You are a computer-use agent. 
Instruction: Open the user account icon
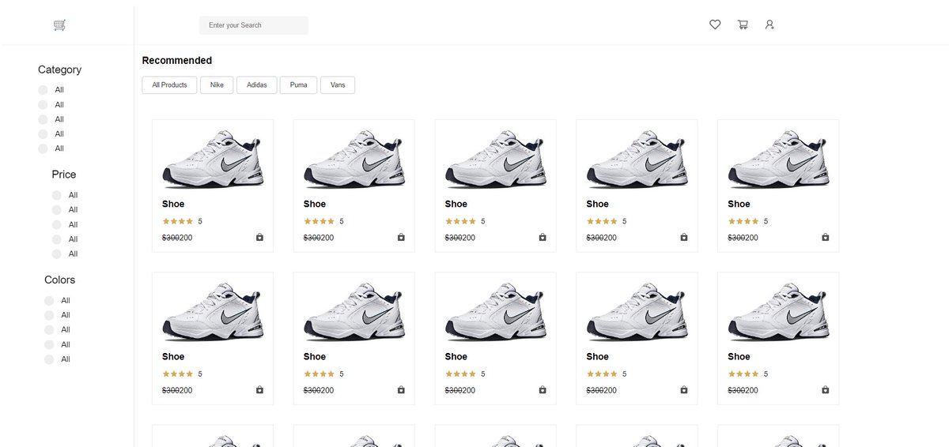[769, 24]
